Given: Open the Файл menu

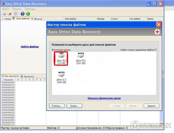Looking at the screenshot, I should 6,9.
